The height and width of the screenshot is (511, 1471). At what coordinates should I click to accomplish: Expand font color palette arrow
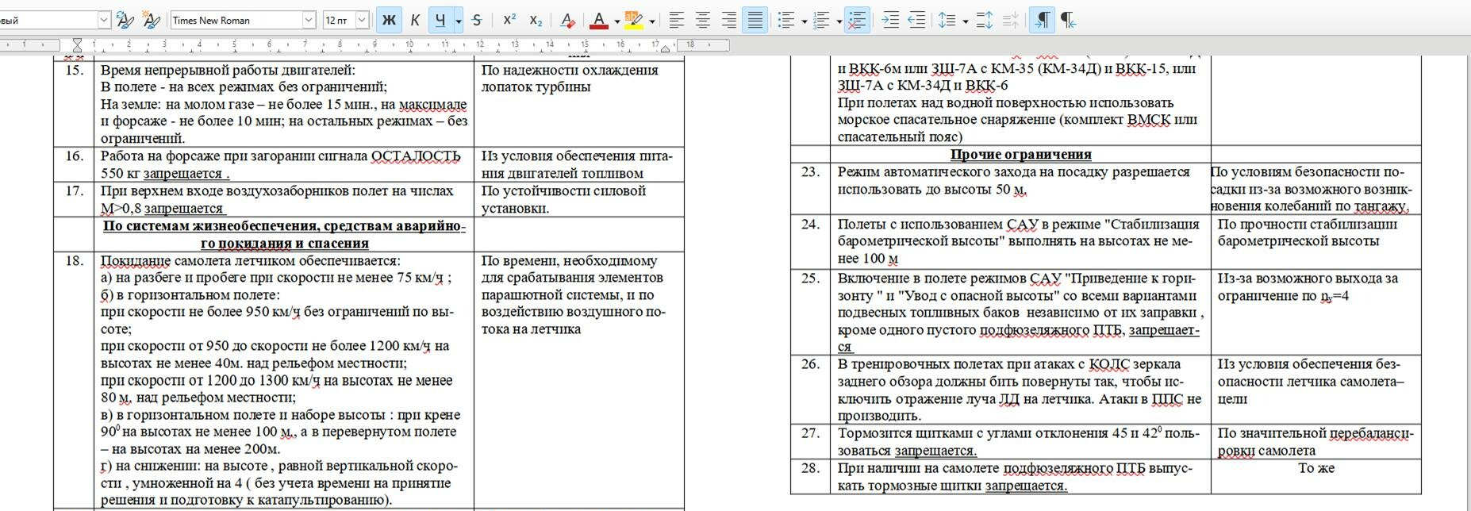(616, 20)
